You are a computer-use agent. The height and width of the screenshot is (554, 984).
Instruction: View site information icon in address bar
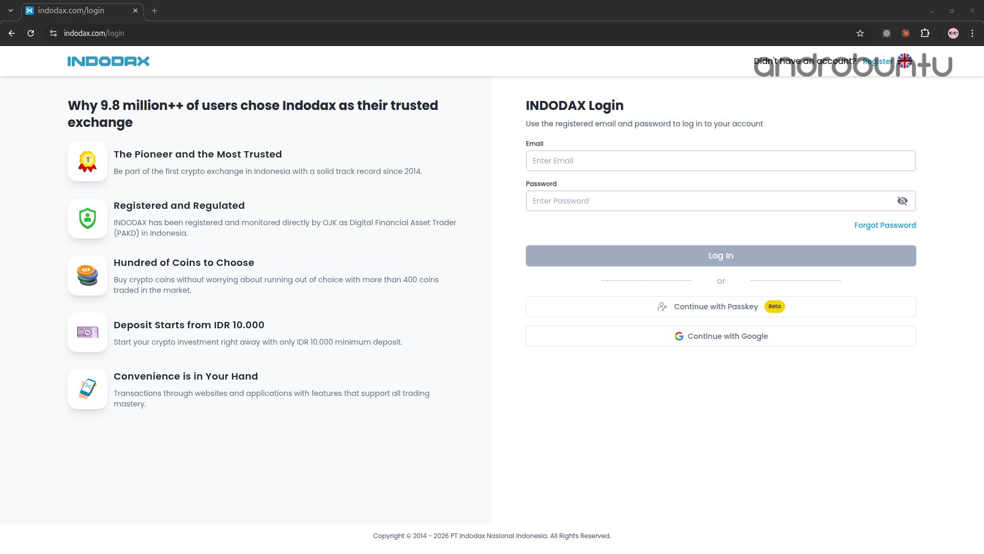(53, 33)
